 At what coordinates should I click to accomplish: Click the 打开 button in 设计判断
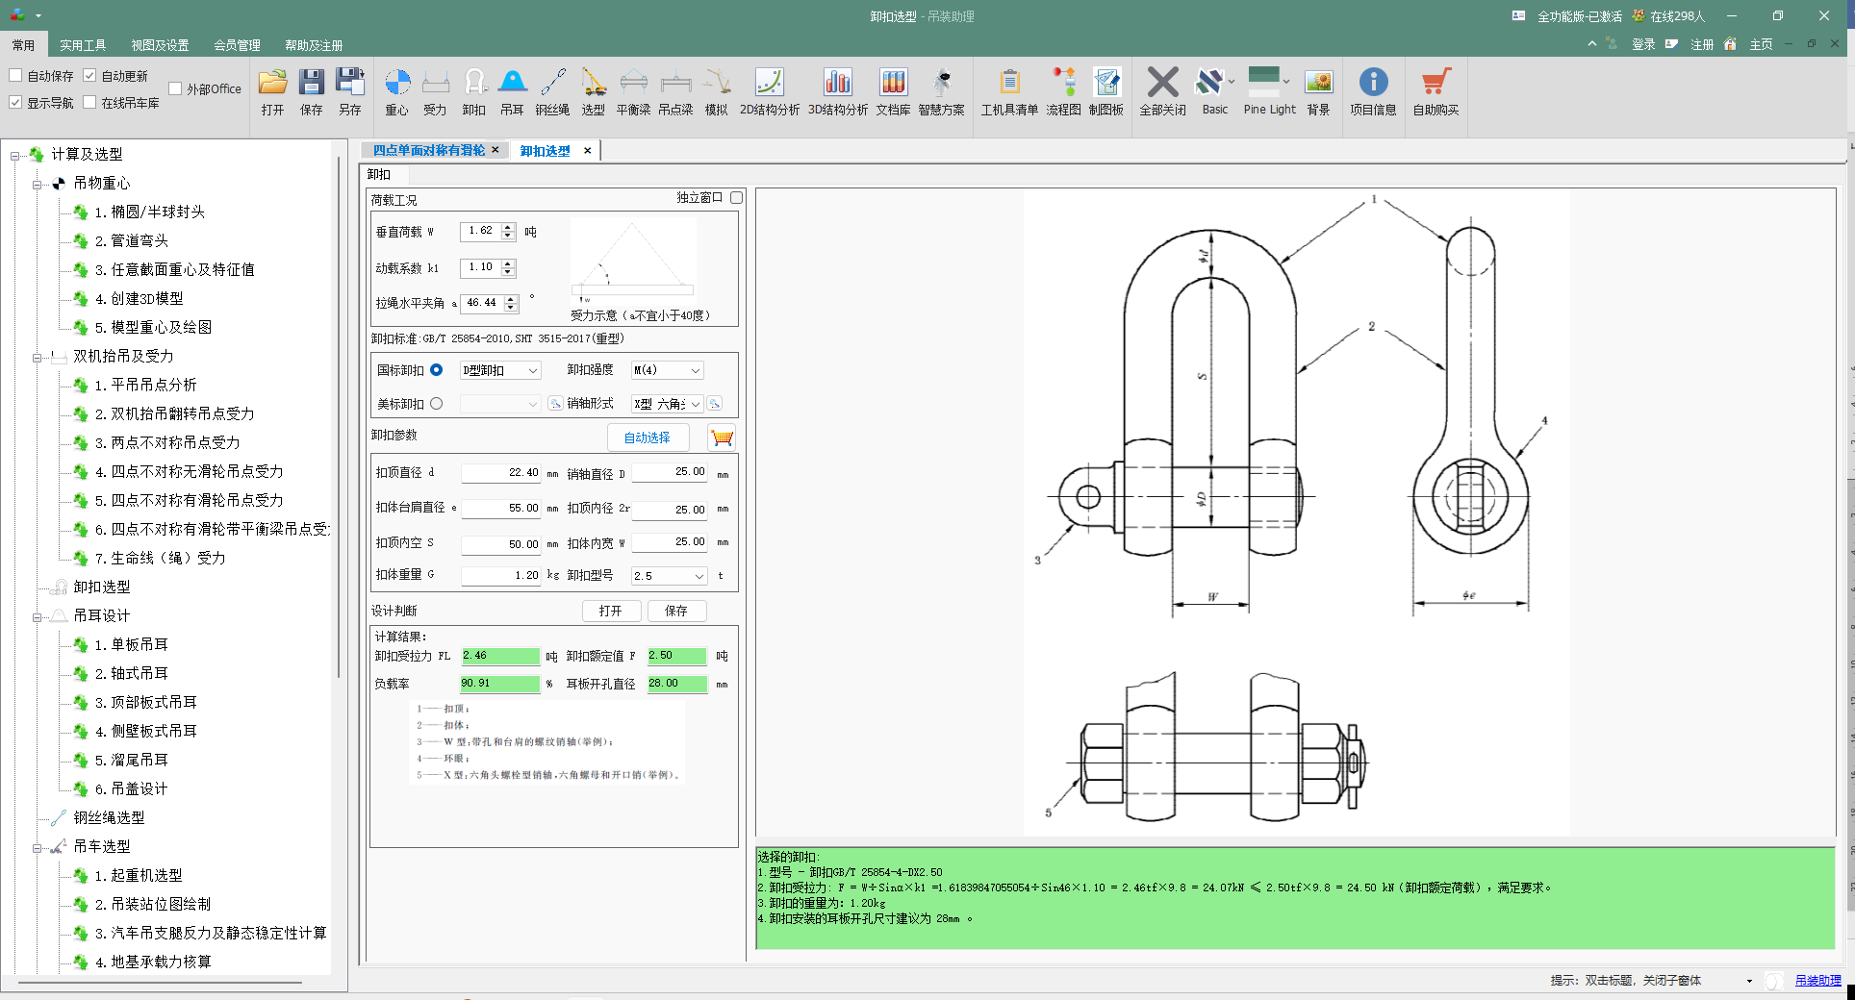(x=611, y=611)
